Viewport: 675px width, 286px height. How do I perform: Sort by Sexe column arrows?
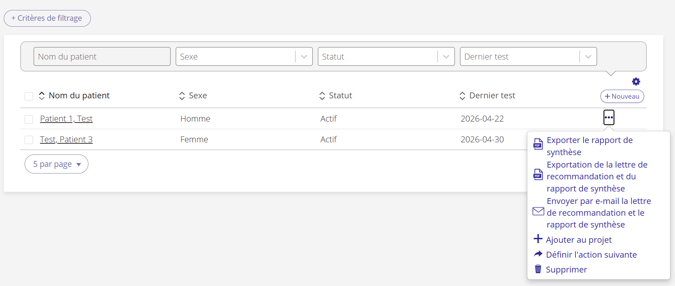[x=182, y=96]
